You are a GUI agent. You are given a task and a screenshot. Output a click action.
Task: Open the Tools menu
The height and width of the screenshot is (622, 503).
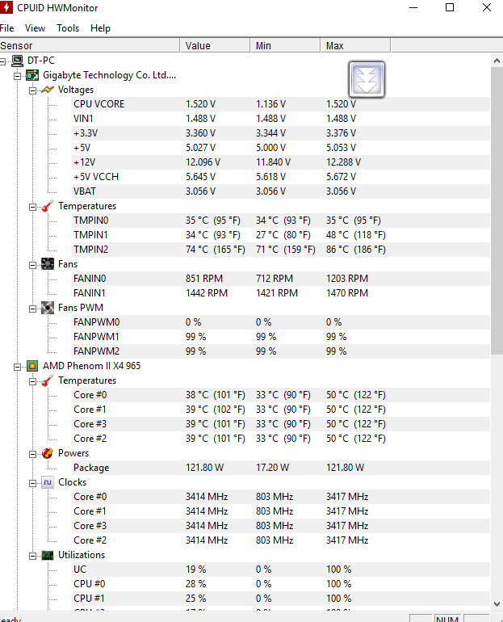(68, 27)
